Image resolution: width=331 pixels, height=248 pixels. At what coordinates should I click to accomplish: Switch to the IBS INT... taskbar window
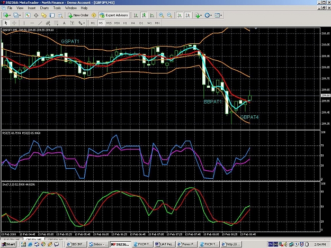(76, 244)
